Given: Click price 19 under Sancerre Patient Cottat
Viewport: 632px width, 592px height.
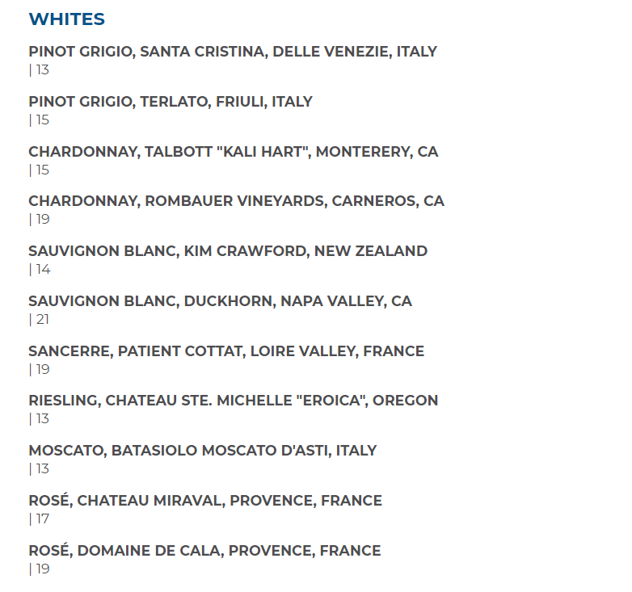Looking at the screenshot, I should click(42, 370).
